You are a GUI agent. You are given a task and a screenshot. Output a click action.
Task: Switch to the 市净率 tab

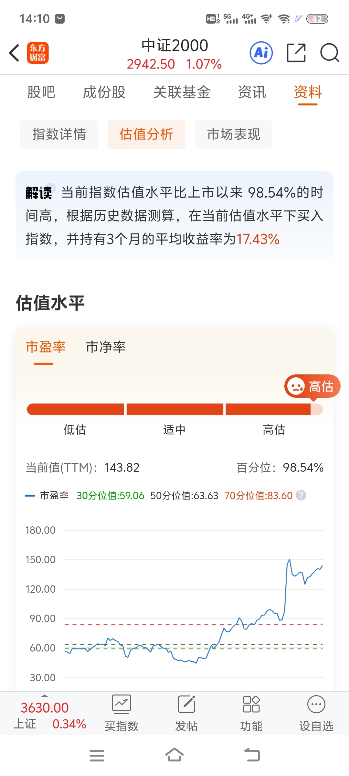coord(106,347)
